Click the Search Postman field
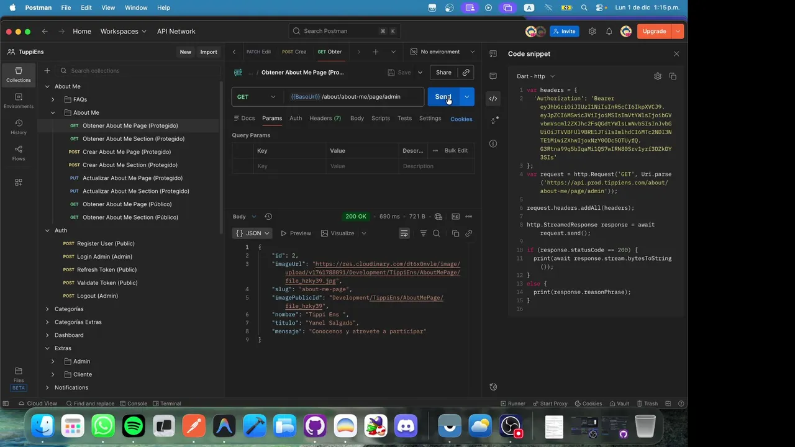 click(345, 31)
